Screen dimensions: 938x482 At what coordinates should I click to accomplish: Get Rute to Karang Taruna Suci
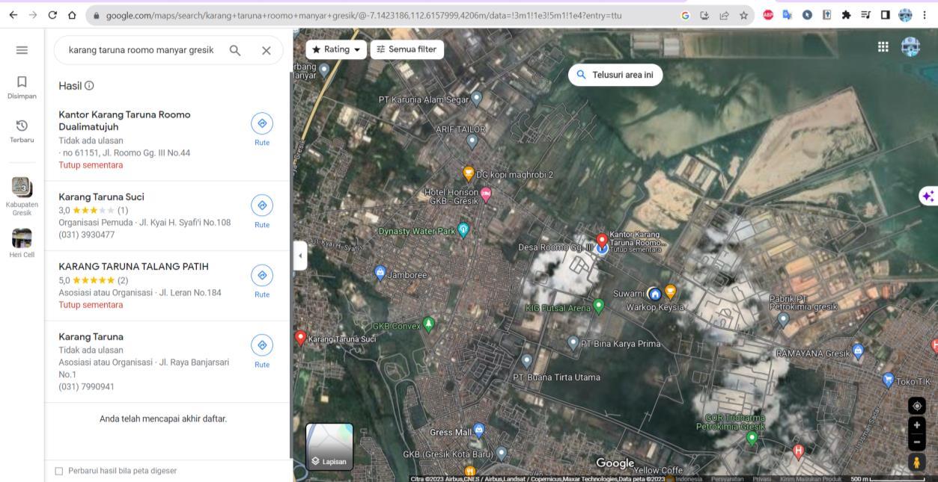(262, 211)
